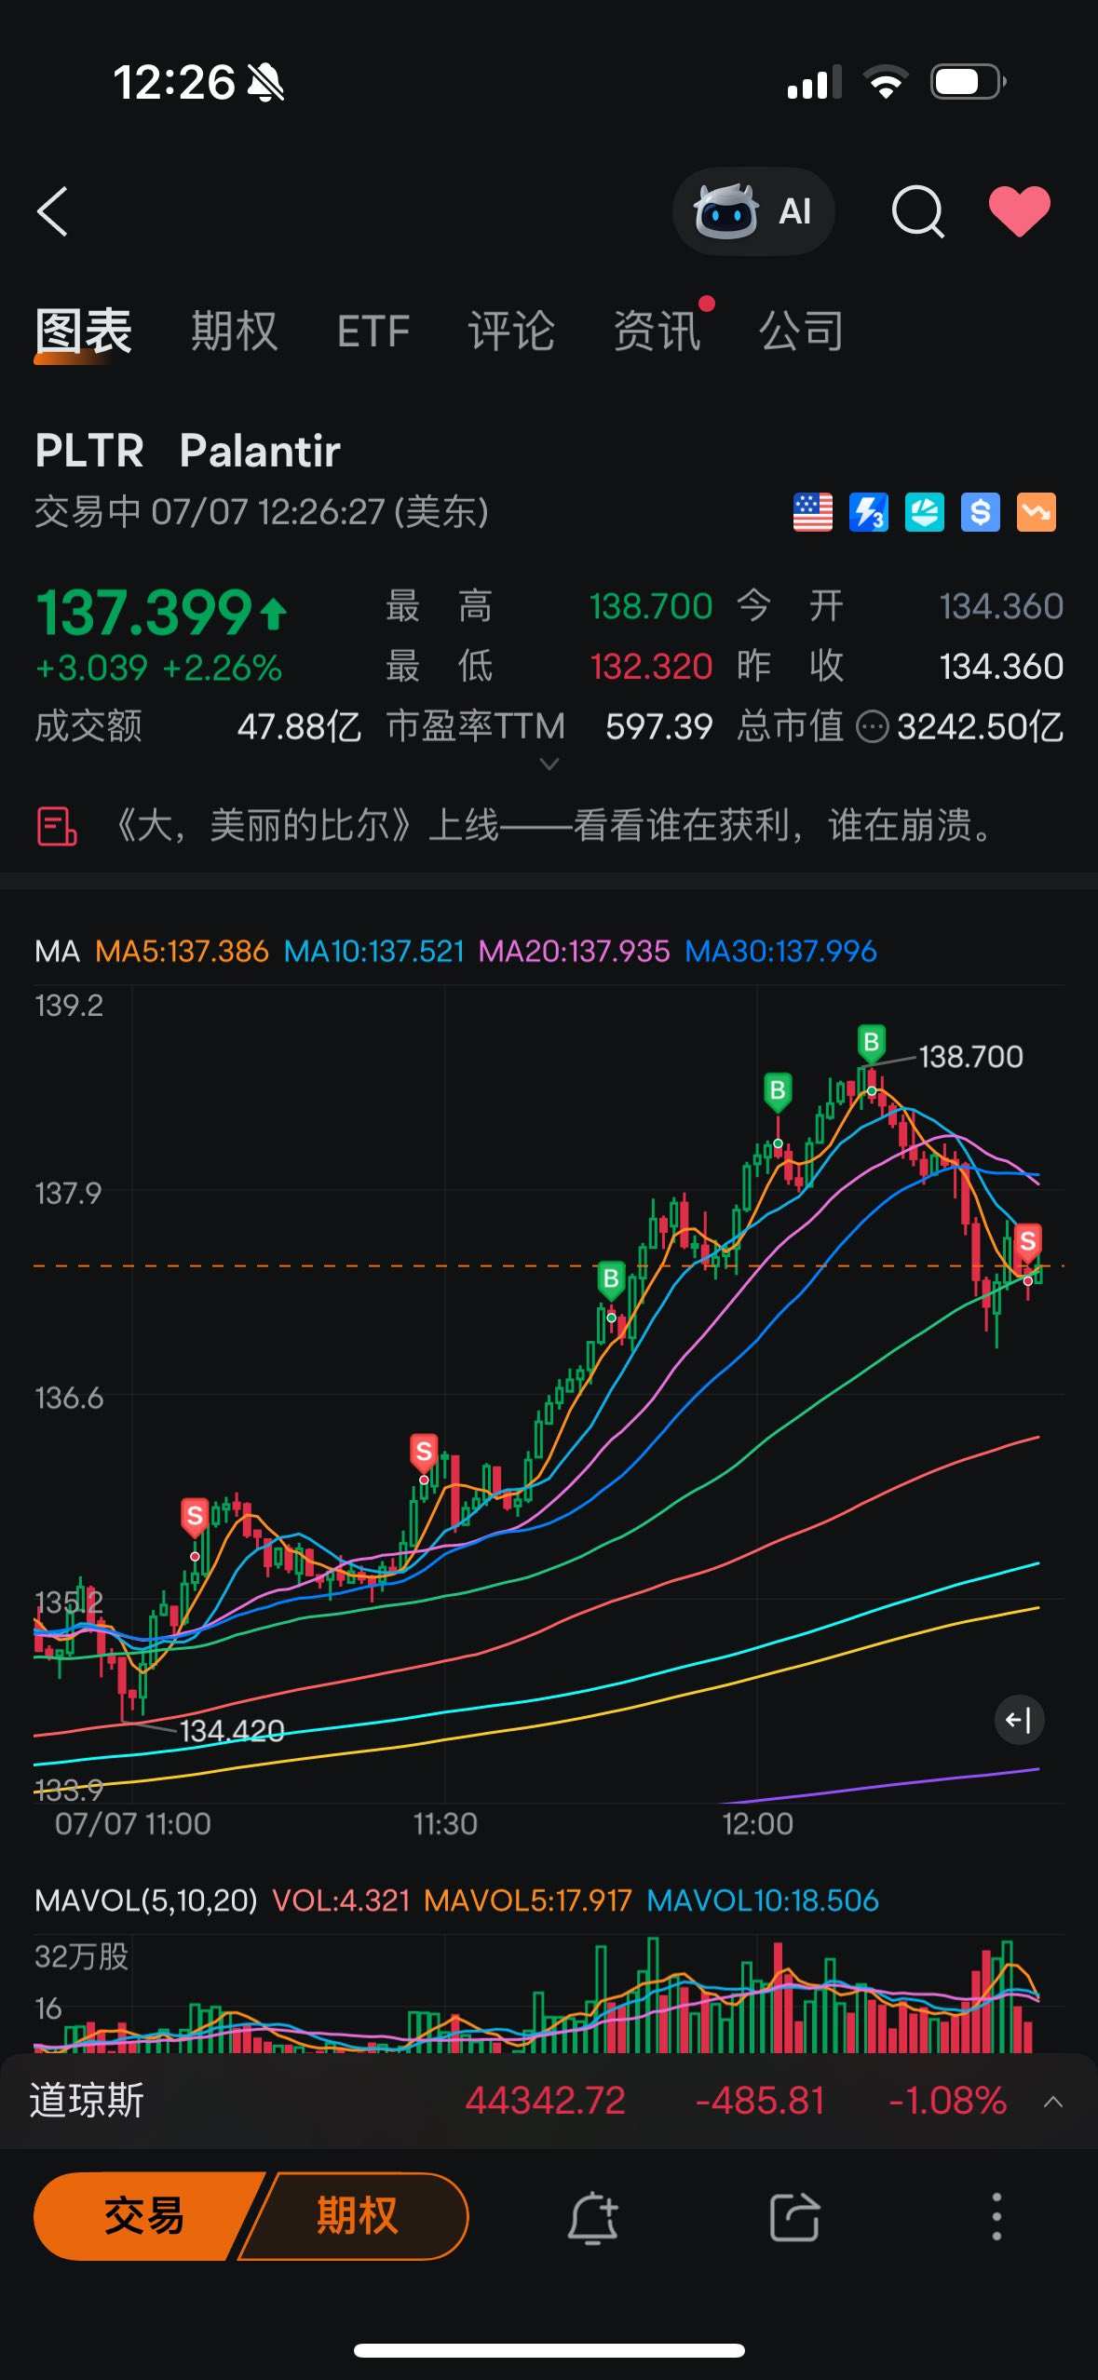The width and height of the screenshot is (1098, 2380).
Task: Tap MA20:137.935 value
Action: click(574, 952)
